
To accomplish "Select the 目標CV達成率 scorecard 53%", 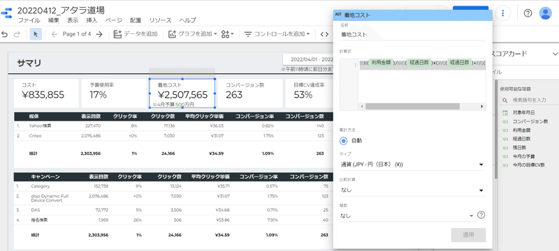I will coord(309,93).
